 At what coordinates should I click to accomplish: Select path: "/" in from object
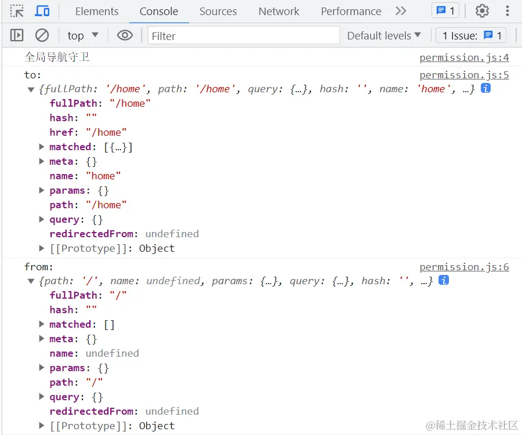[76, 382]
